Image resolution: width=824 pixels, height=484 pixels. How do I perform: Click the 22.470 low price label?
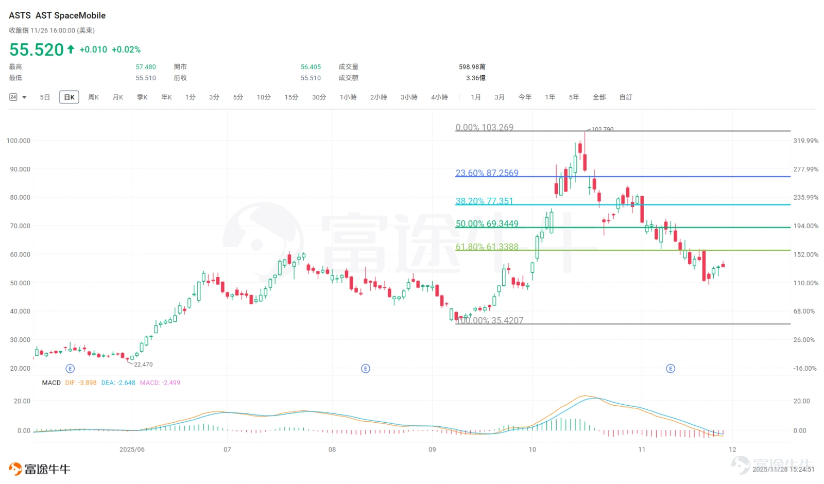[143, 364]
